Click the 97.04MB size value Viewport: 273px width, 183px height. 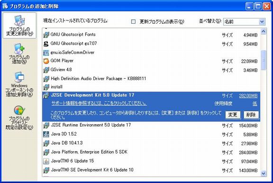click(x=249, y=162)
